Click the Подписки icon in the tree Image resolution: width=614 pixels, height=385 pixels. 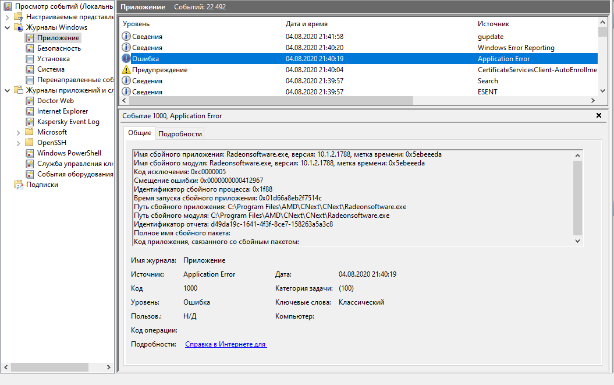tap(19, 185)
